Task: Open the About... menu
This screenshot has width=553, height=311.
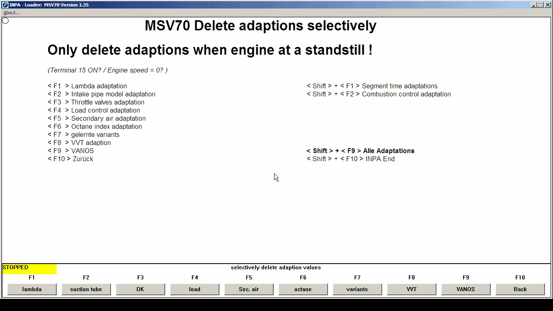Action: click(12, 13)
